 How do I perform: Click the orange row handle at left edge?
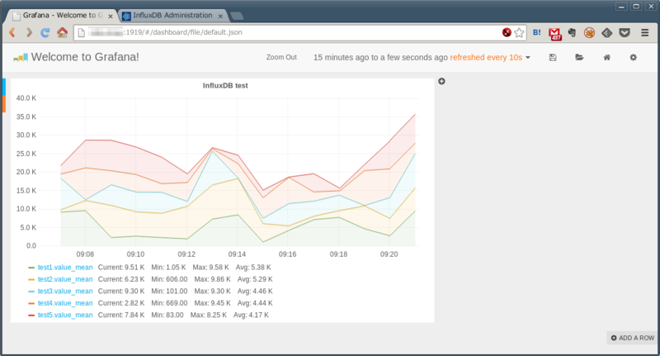click(x=4, y=104)
